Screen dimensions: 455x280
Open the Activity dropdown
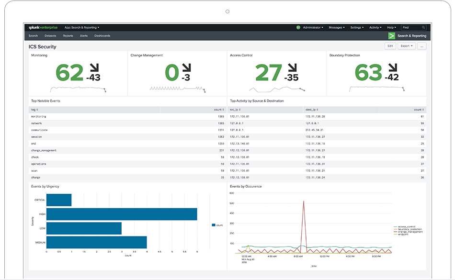coord(375,28)
